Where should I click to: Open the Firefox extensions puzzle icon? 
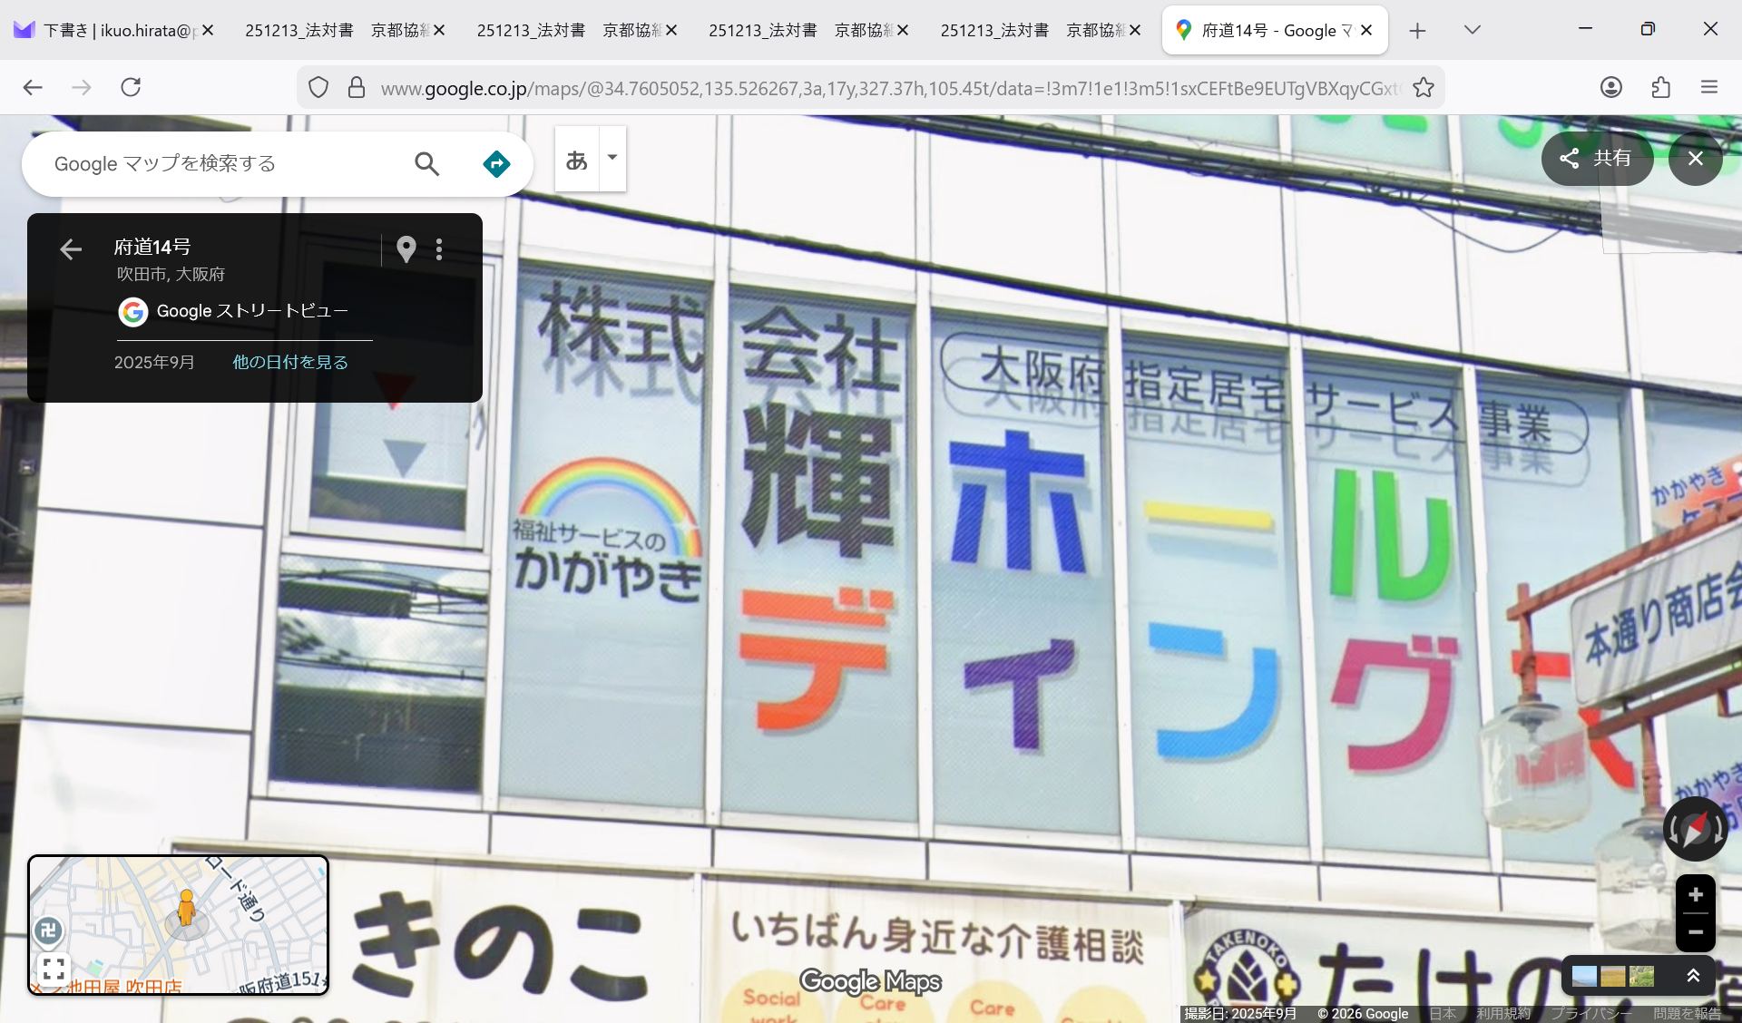point(1660,87)
